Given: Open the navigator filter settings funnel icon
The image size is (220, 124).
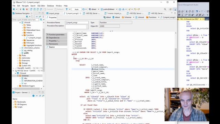Looking at the screenshot, I should click(41, 20).
